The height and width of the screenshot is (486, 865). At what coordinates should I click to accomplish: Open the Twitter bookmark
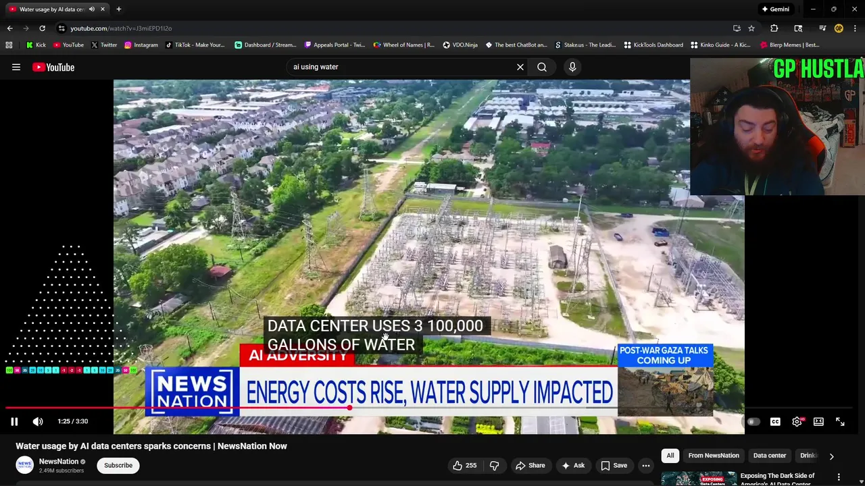103,45
